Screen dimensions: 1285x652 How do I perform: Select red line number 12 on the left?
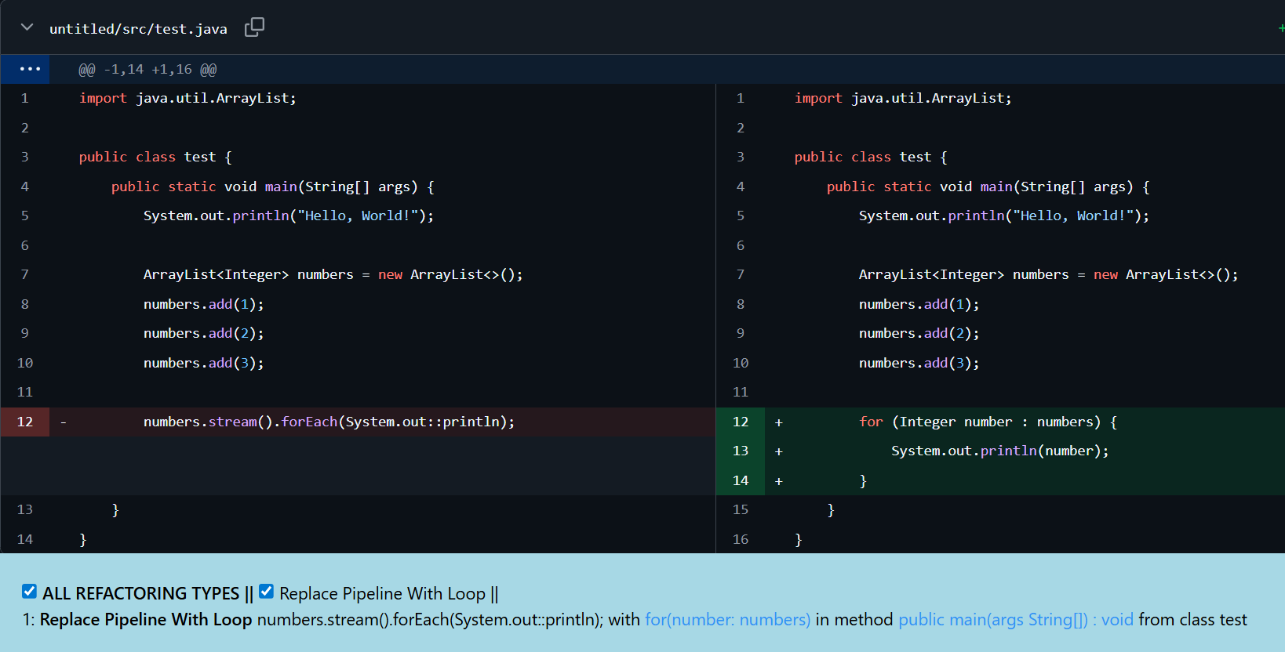(x=25, y=422)
